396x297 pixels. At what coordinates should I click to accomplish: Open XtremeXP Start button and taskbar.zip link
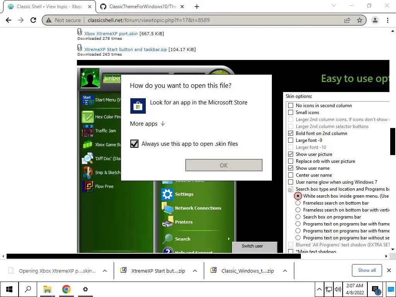[x=126, y=49]
